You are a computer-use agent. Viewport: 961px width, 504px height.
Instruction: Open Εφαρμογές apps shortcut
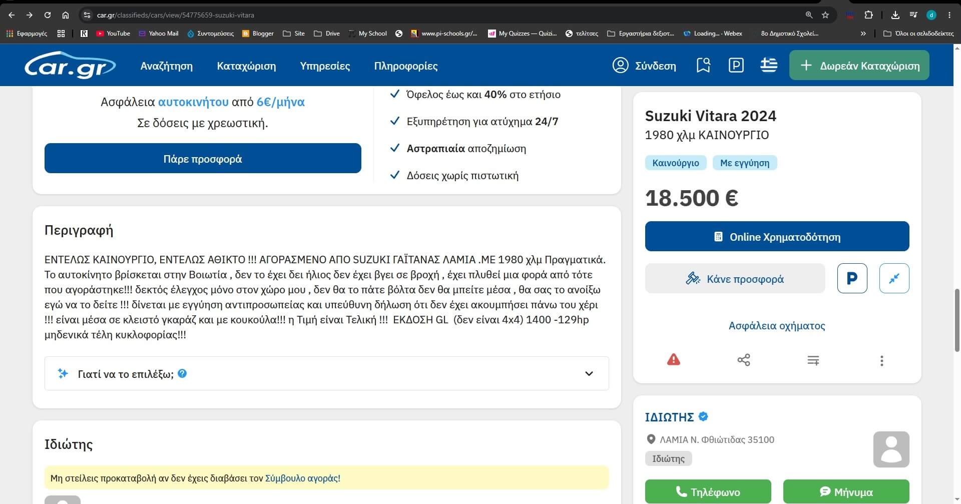coord(27,34)
